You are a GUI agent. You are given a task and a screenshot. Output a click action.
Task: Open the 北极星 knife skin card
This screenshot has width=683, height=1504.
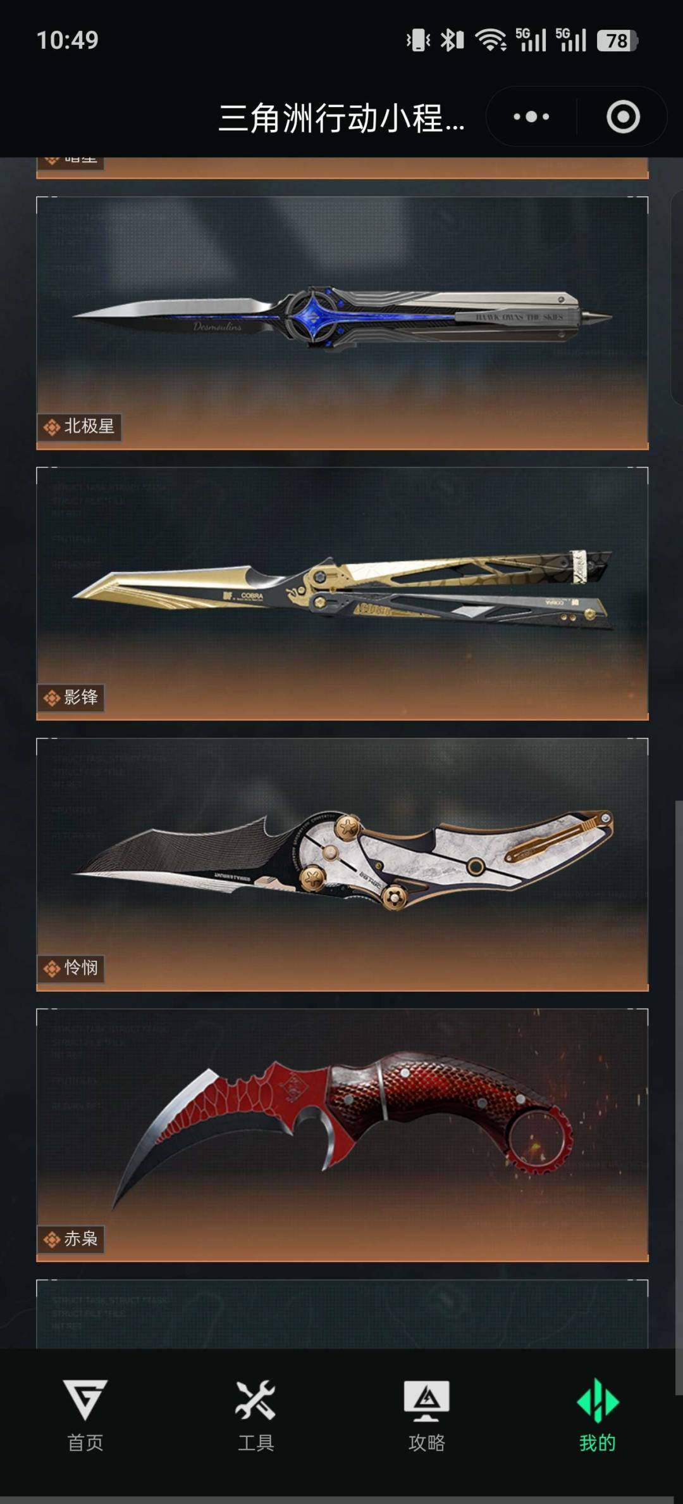point(342,323)
